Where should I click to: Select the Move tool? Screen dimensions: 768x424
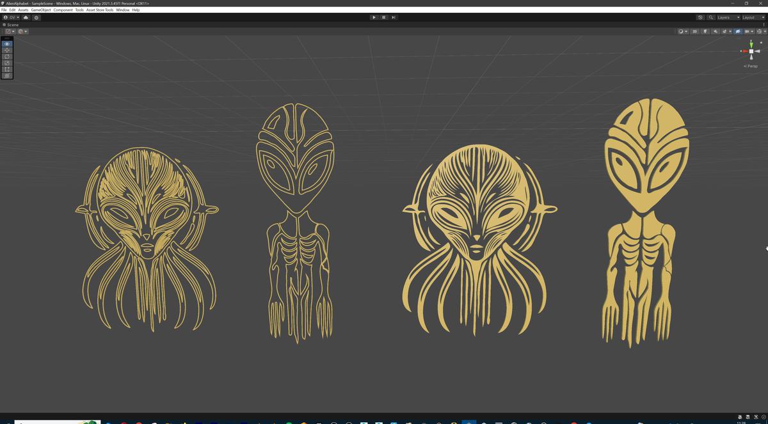click(x=7, y=50)
